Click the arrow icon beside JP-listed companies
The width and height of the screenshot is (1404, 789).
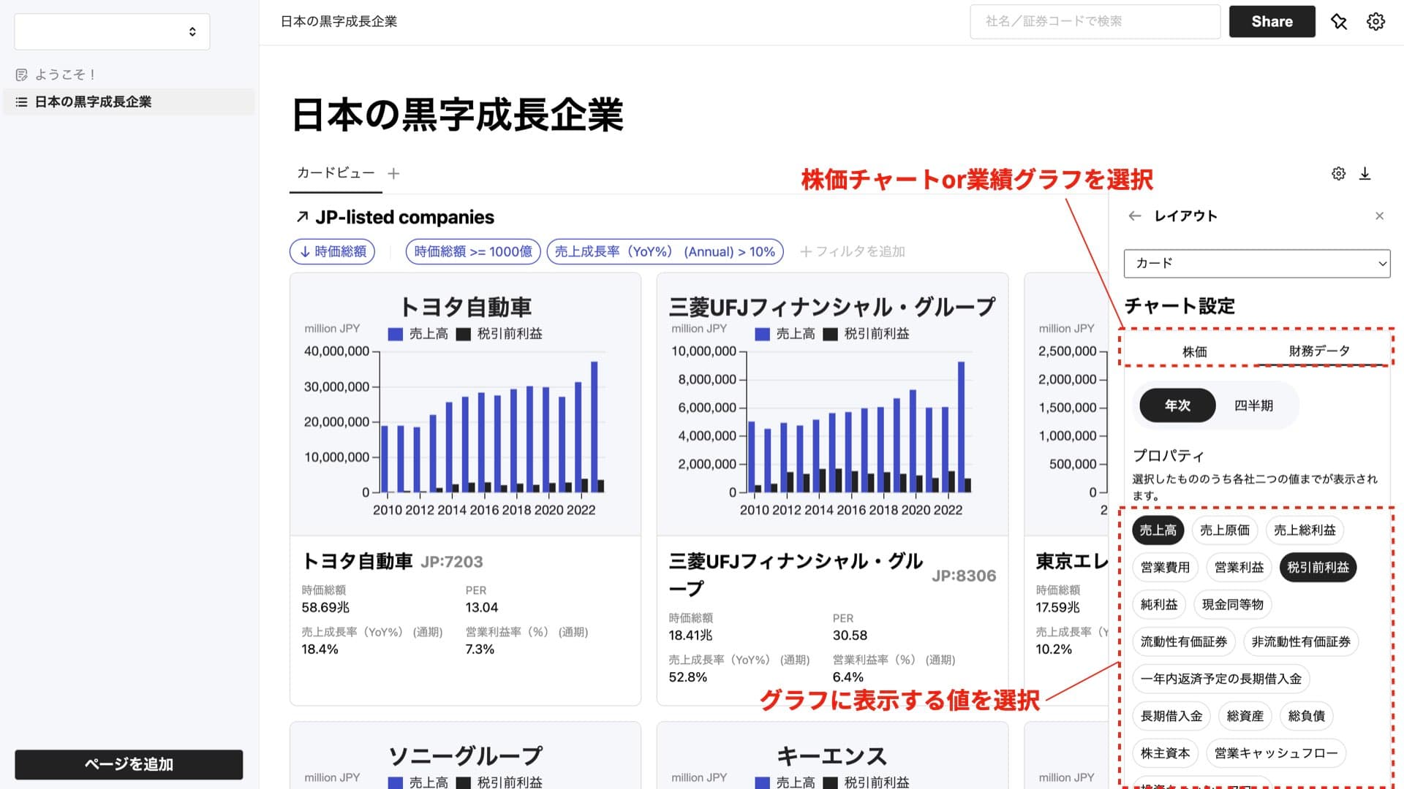point(301,217)
